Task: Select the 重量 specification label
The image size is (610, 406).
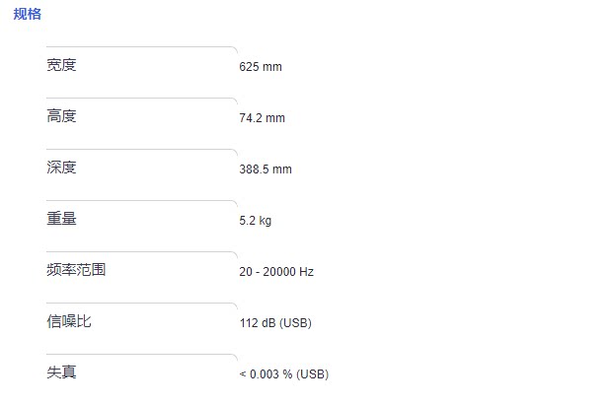Action: click(x=61, y=219)
